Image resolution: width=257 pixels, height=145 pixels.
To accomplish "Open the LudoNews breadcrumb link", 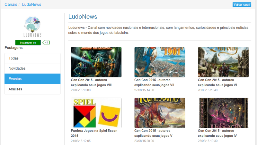I will (31, 4).
